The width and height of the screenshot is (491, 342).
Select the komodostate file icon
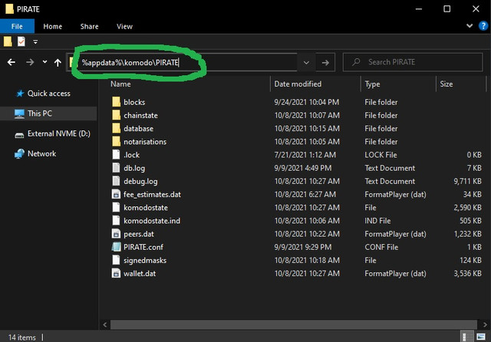point(116,207)
